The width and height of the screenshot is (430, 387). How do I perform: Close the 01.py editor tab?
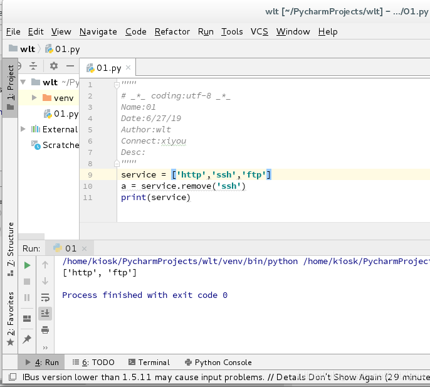(128, 68)
